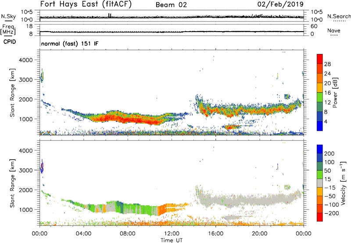Click the "N.Sky" legend label
The width and height of the screenshot is (351, 243).
(8, 16)
